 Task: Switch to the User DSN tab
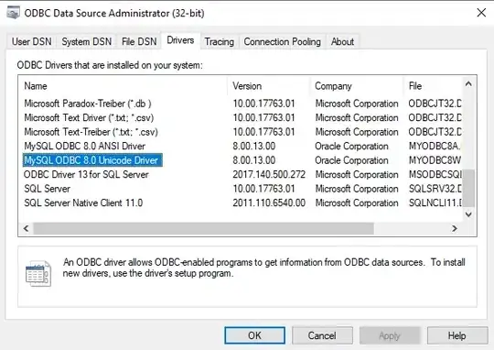[x=31, y=41]
